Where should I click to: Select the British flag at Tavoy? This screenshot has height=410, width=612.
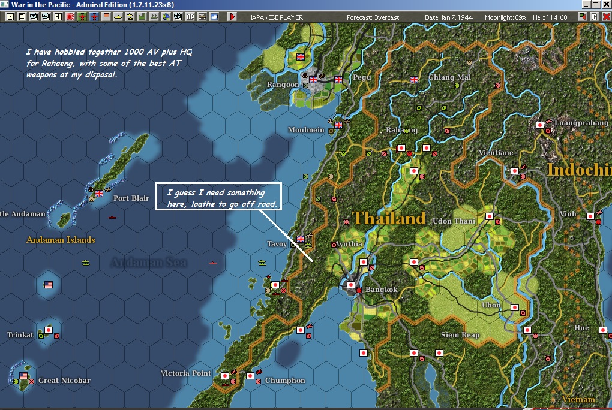pyautogui.click(x=301, y=239)
